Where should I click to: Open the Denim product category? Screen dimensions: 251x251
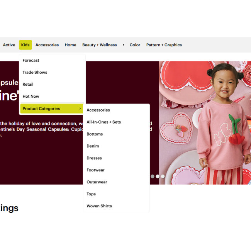click(93, 146)
